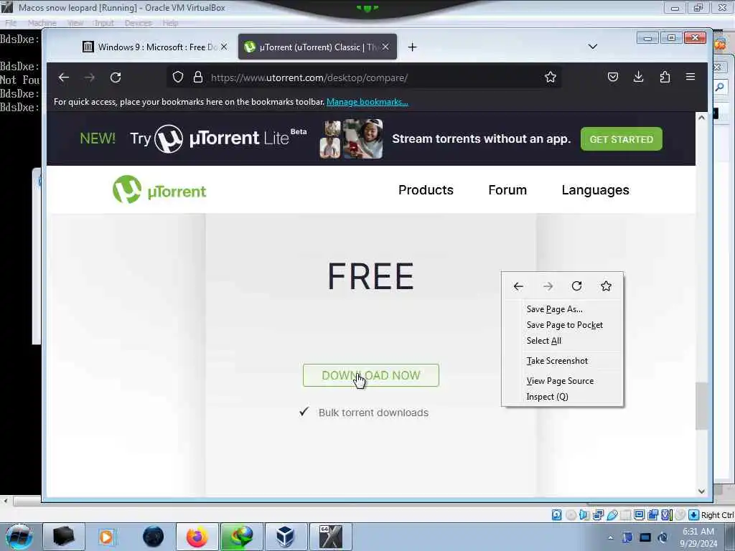Open a new tab with the plus button

tap(412, 47)
